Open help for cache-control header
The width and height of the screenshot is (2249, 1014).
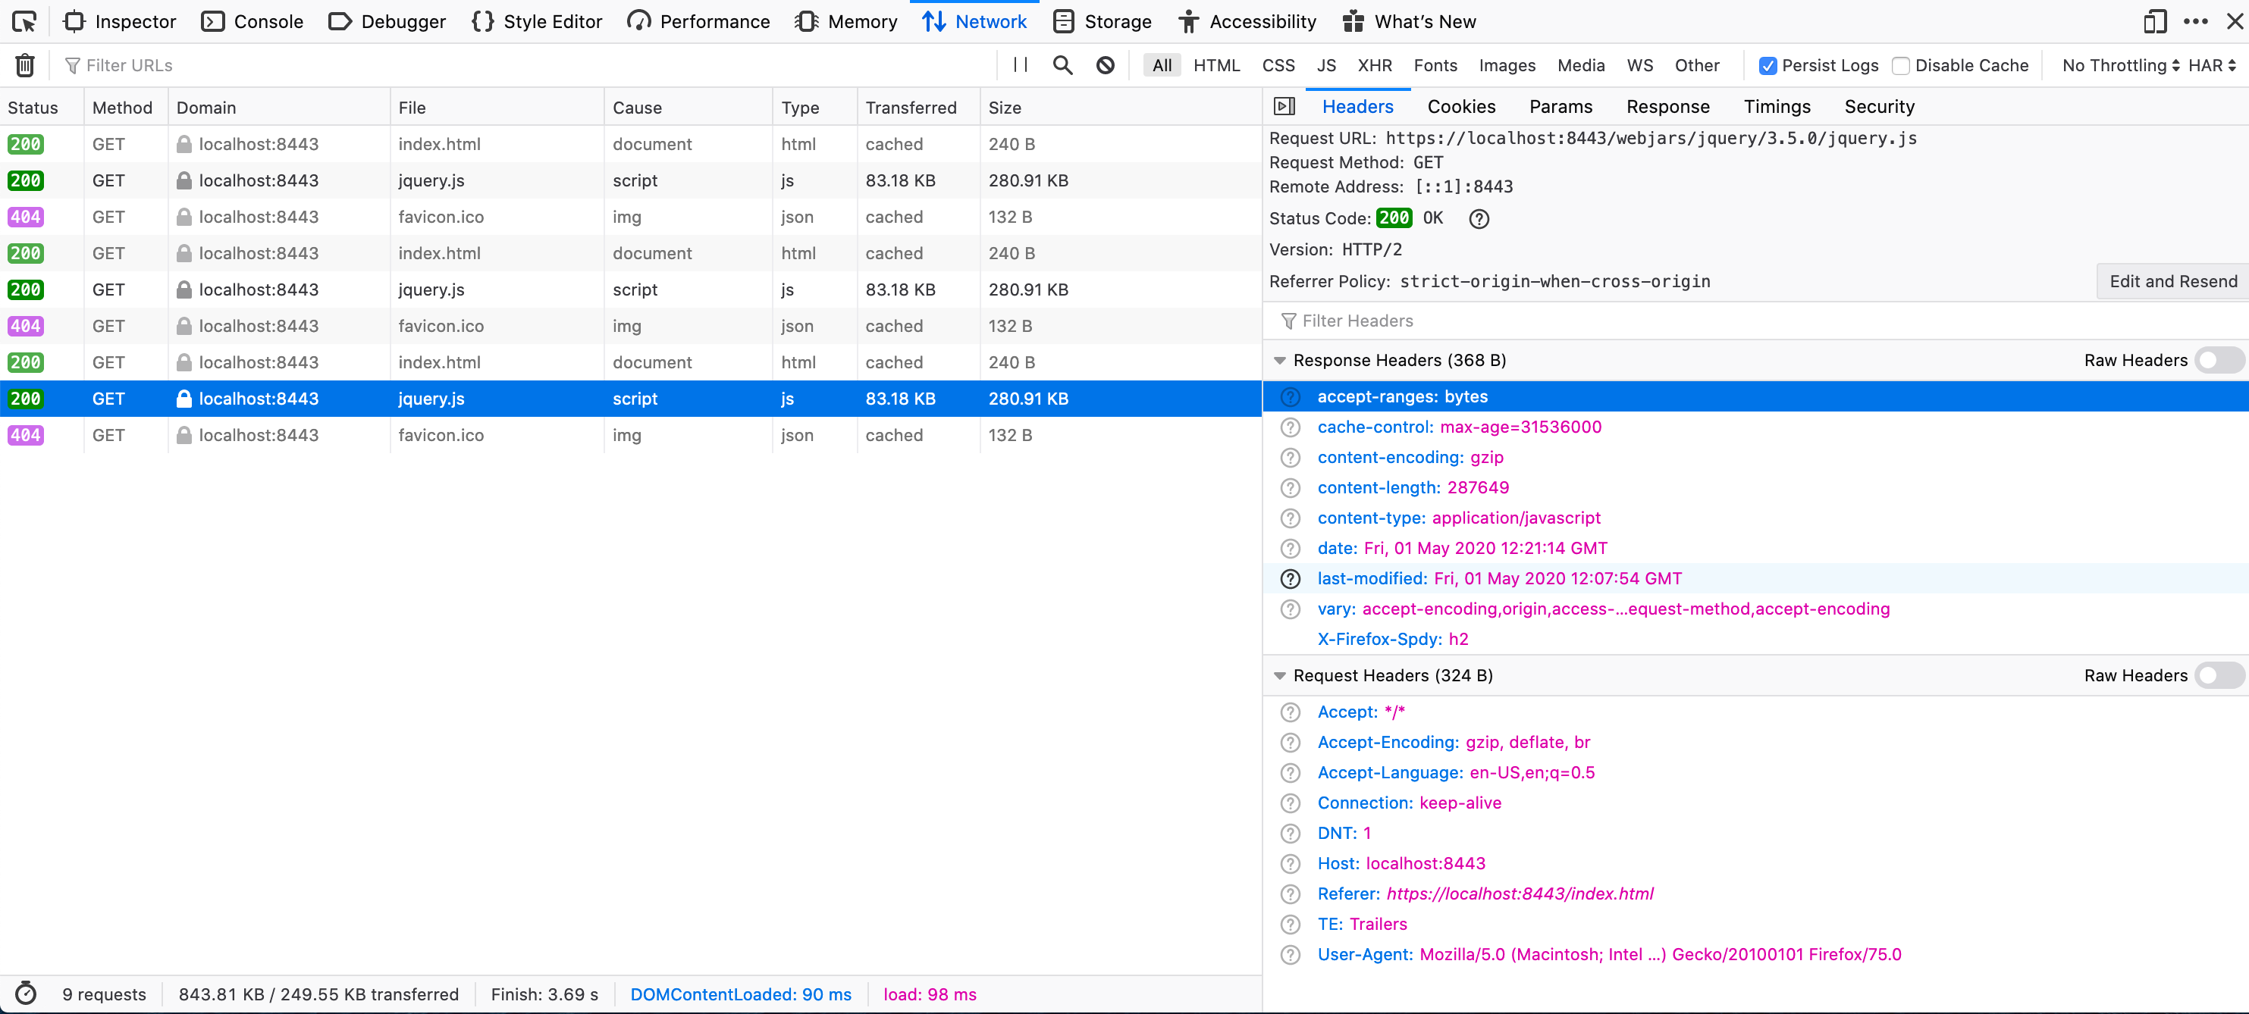pos(1291,427)
